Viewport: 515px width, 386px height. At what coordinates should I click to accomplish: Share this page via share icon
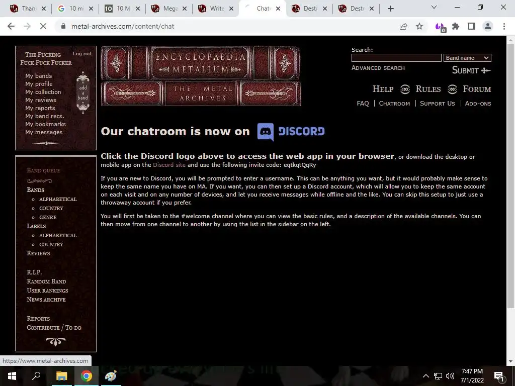coord(403,26)
